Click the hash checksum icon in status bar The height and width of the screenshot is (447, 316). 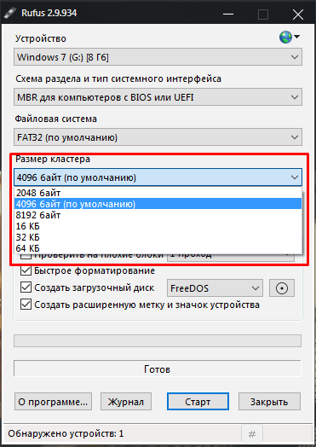click(x=252, y=434)
